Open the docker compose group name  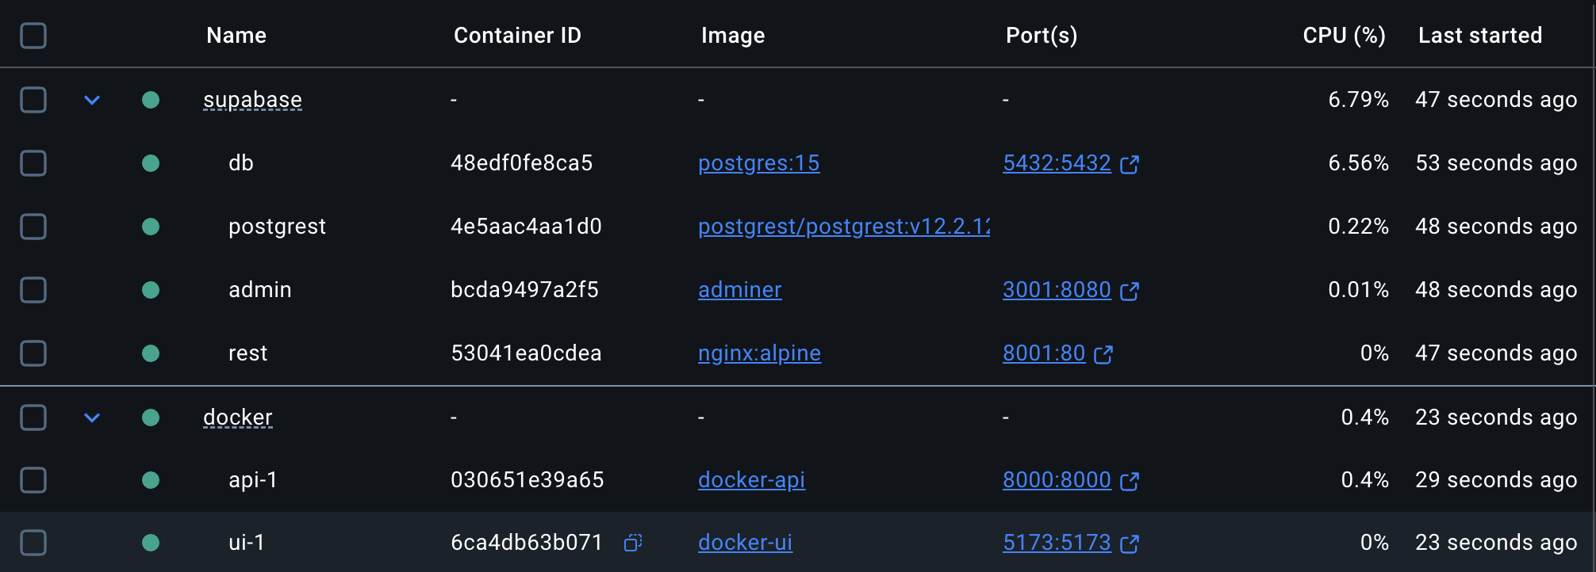(x=238, y=418)
